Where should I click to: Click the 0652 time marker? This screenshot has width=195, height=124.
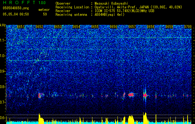click(39, 27)
